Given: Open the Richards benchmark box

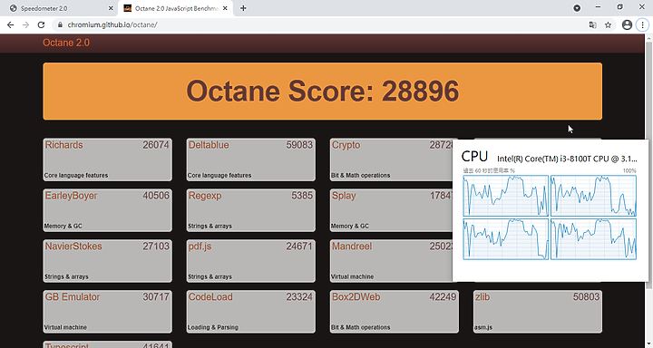Looking at the screenshot, I should click(x=107, y=159).
